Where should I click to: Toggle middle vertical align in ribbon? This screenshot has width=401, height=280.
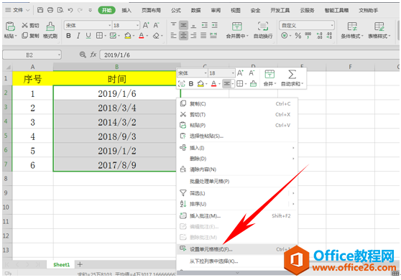coord(183,25)
